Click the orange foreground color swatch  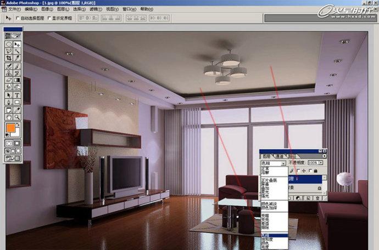point(10,128)
